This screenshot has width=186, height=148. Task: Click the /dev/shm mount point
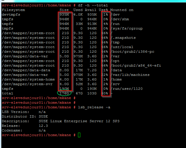tap(121, 19)
